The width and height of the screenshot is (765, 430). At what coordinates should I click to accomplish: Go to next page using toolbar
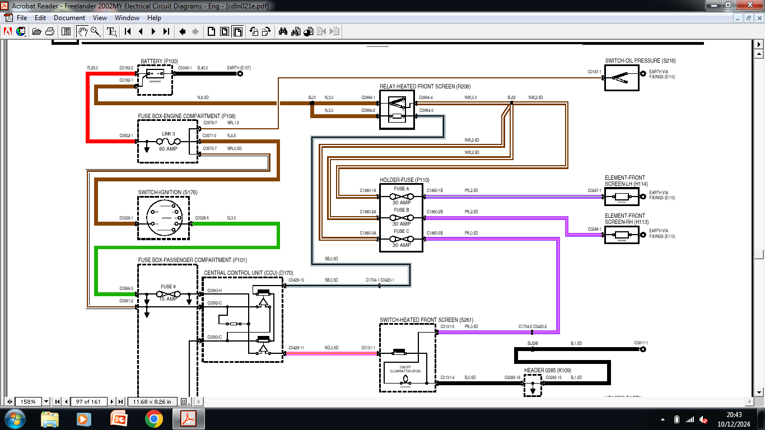coord(153,31)
